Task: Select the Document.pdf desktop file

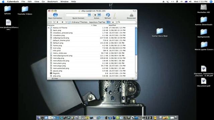Action: 204,82
